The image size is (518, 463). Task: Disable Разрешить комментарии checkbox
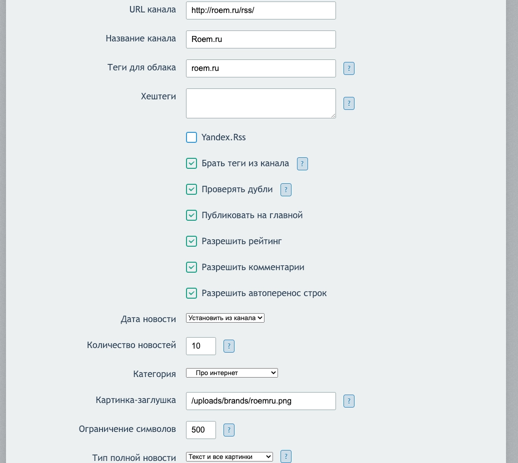pyautogui.click(x=191, y=267)
